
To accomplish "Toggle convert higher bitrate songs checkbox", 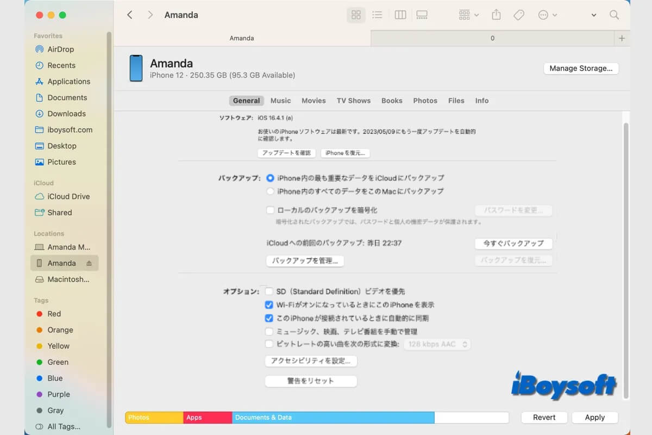I will [x=269, y=344].
